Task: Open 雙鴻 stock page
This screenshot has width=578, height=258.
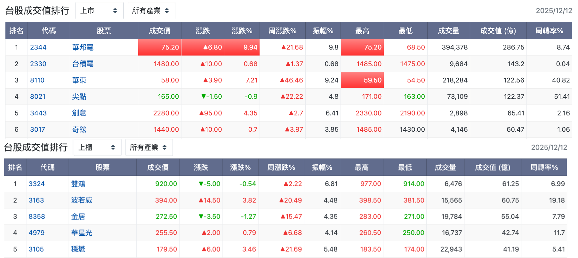Action: tap(78, 184)
